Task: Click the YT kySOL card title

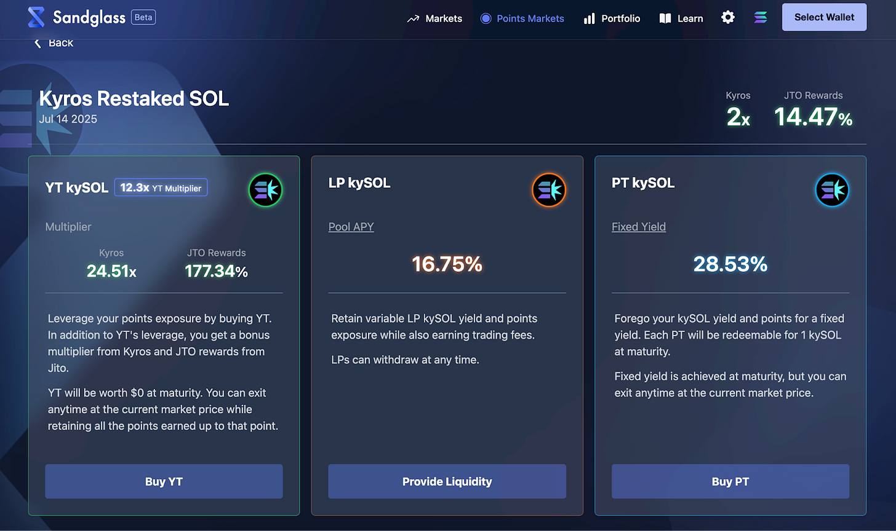Action: [77, 187]
